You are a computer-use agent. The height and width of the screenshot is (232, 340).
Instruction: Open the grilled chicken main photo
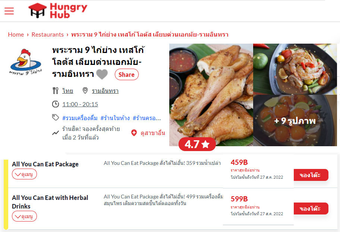[x=211, y=95]
